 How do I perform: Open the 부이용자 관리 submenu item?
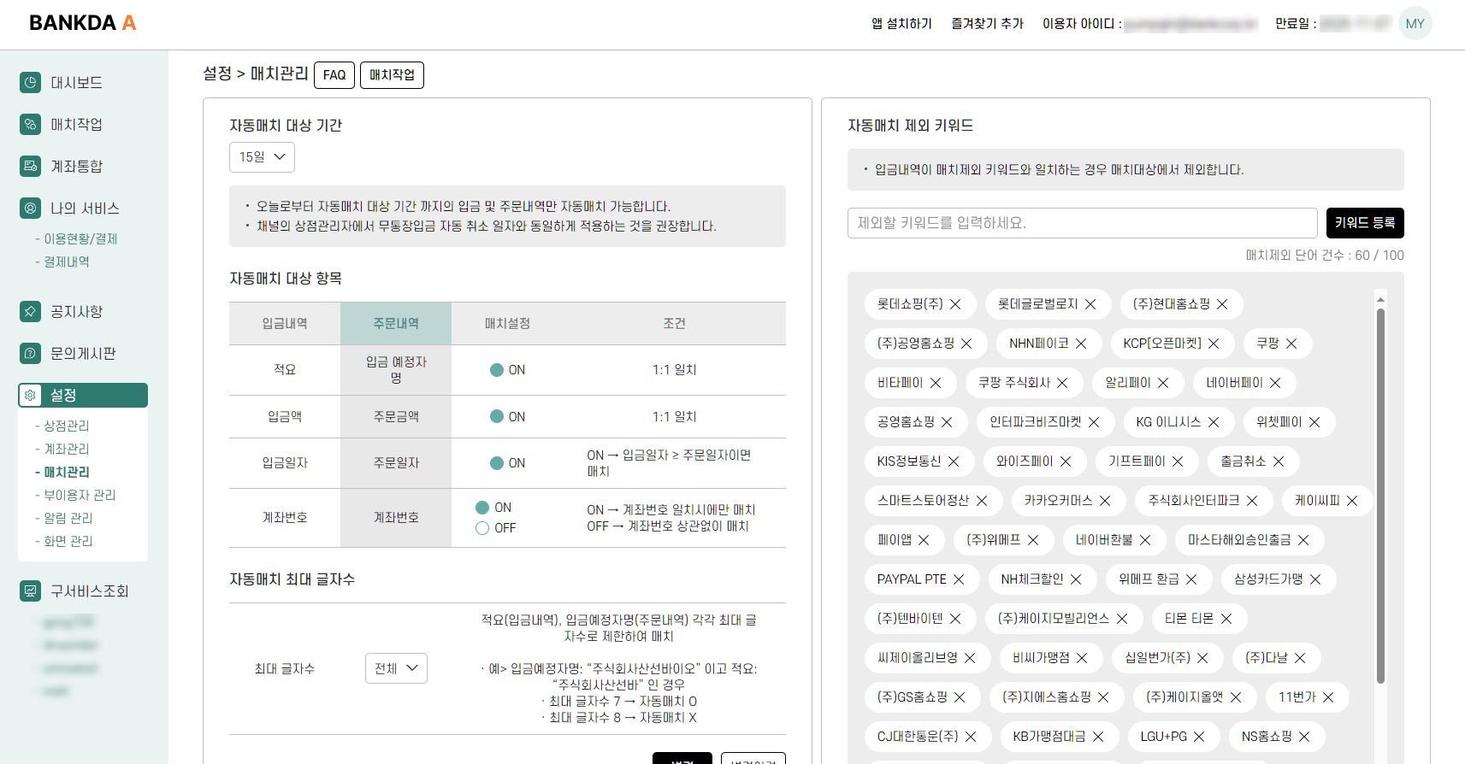coord(80,495)
